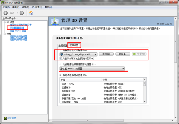Select 调整视频颜色设置 in the task tree

coord(18,36)
